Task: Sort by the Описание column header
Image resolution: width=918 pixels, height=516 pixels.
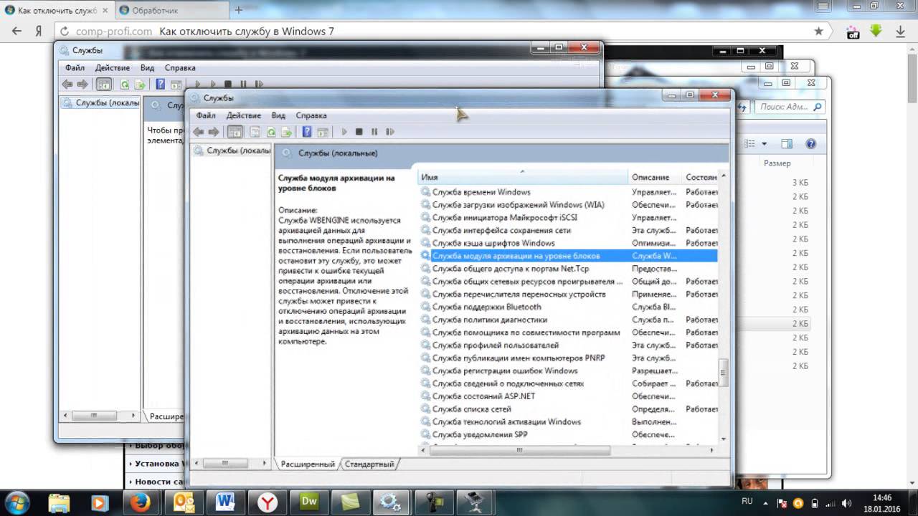Action: click(655, 177)
